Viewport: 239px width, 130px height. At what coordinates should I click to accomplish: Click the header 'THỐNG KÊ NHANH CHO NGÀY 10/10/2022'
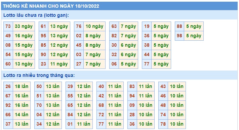click(51, 6)
